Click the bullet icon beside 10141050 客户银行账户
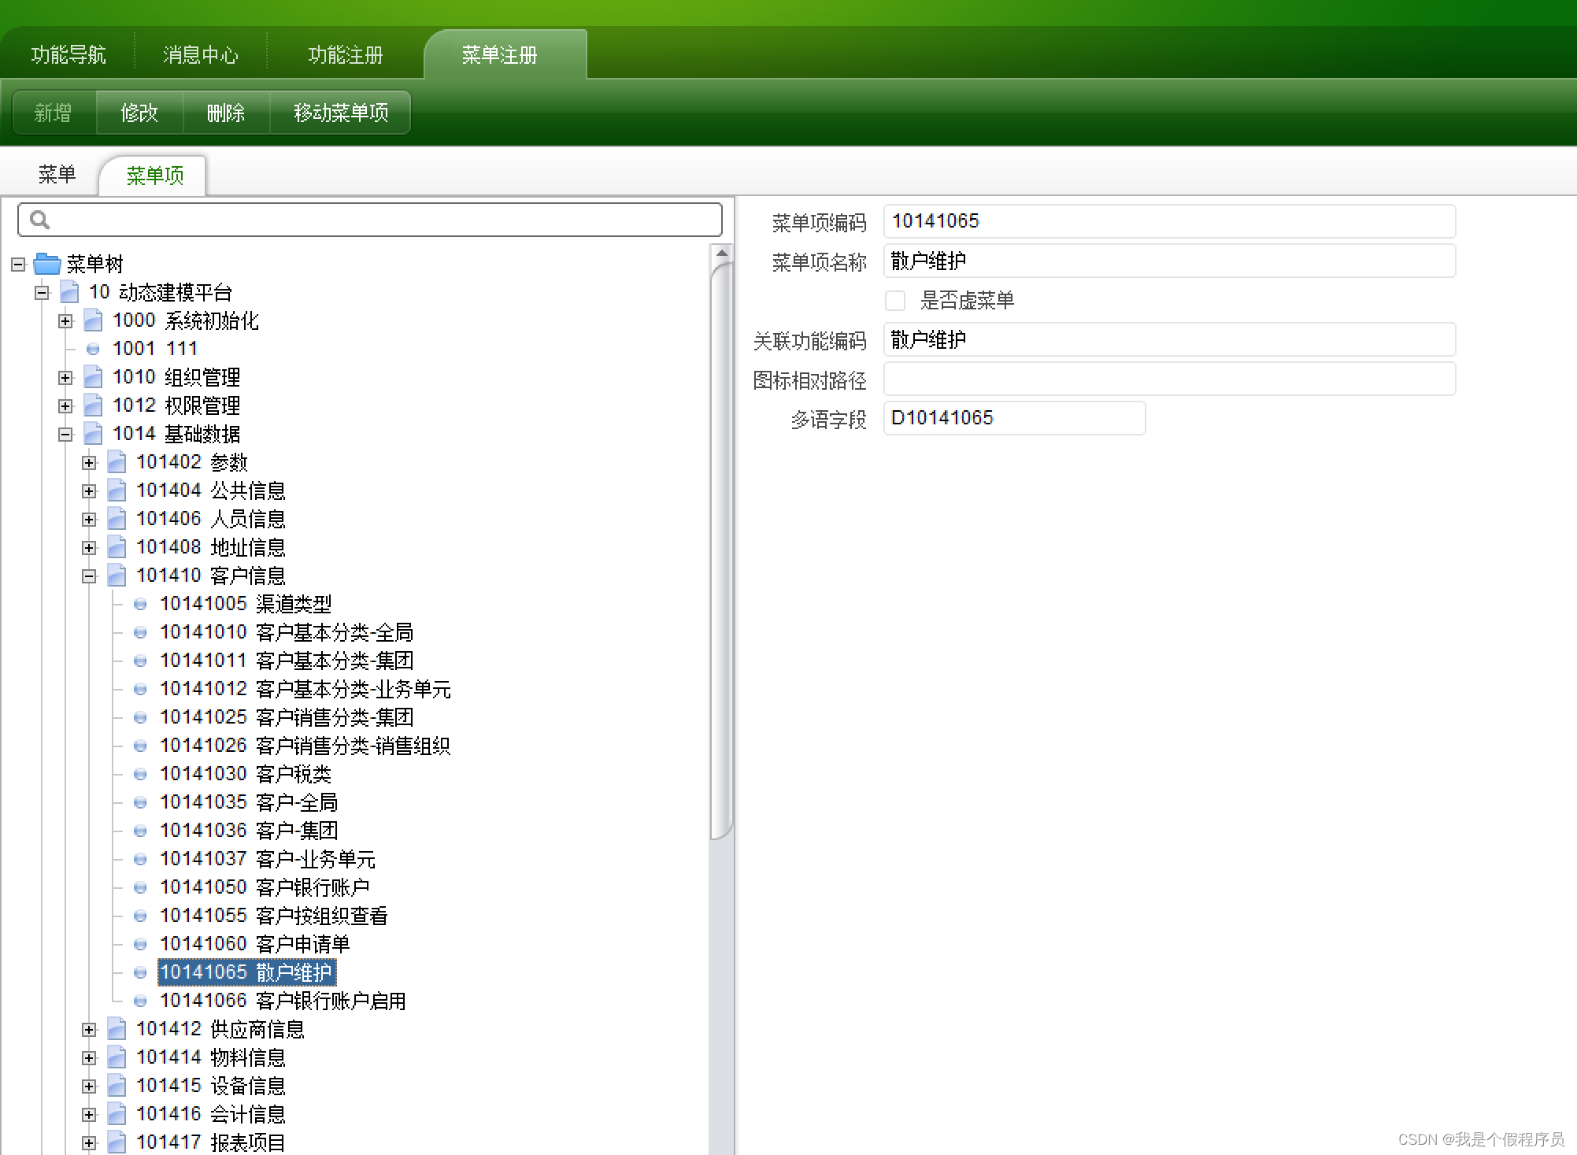 140,887
